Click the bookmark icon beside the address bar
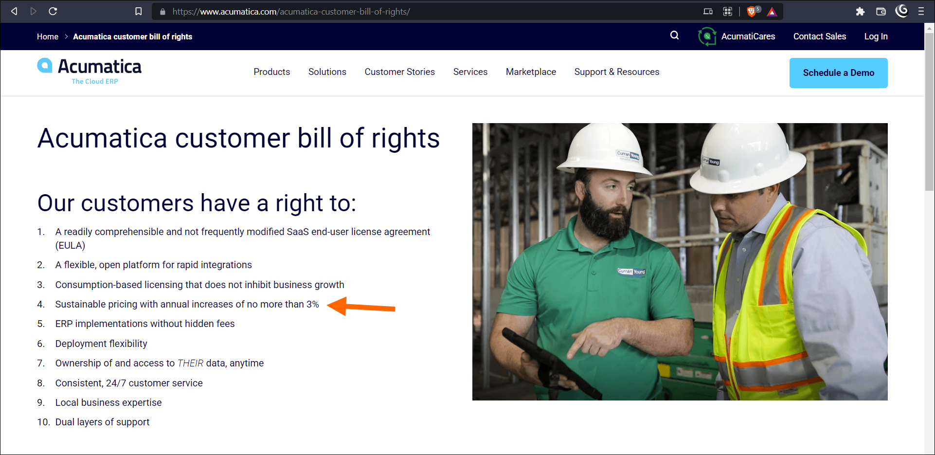935x455 pixels. click(x=138, y=11)
